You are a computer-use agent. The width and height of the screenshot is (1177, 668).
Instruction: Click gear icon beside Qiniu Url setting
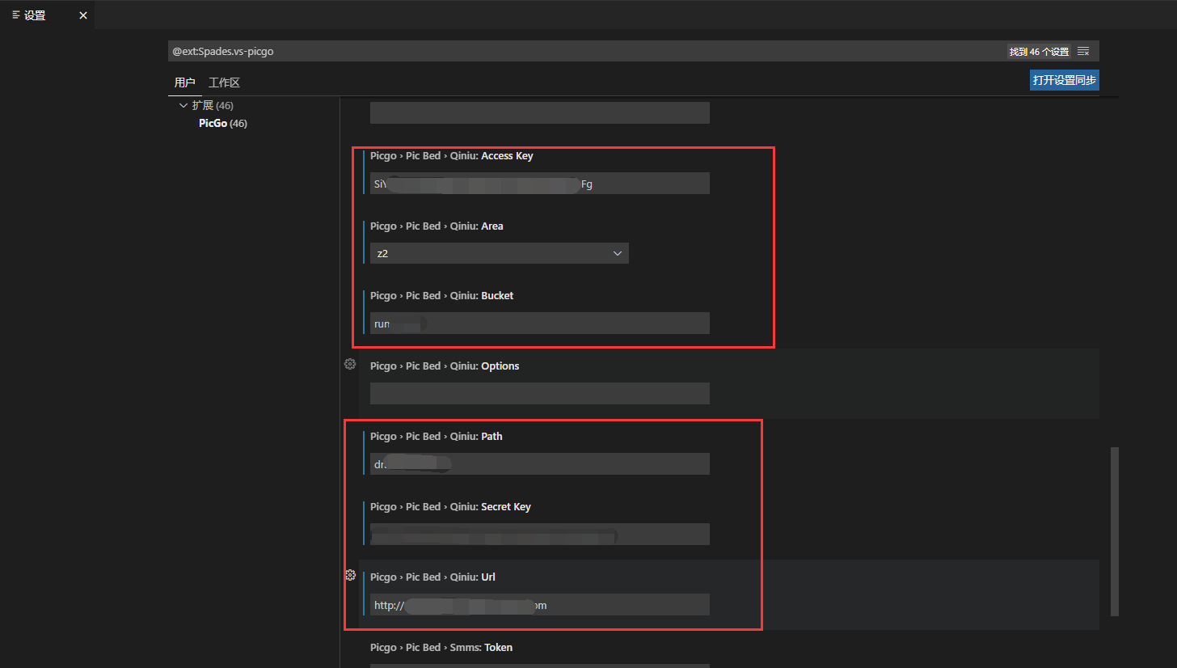click(350, 575)
